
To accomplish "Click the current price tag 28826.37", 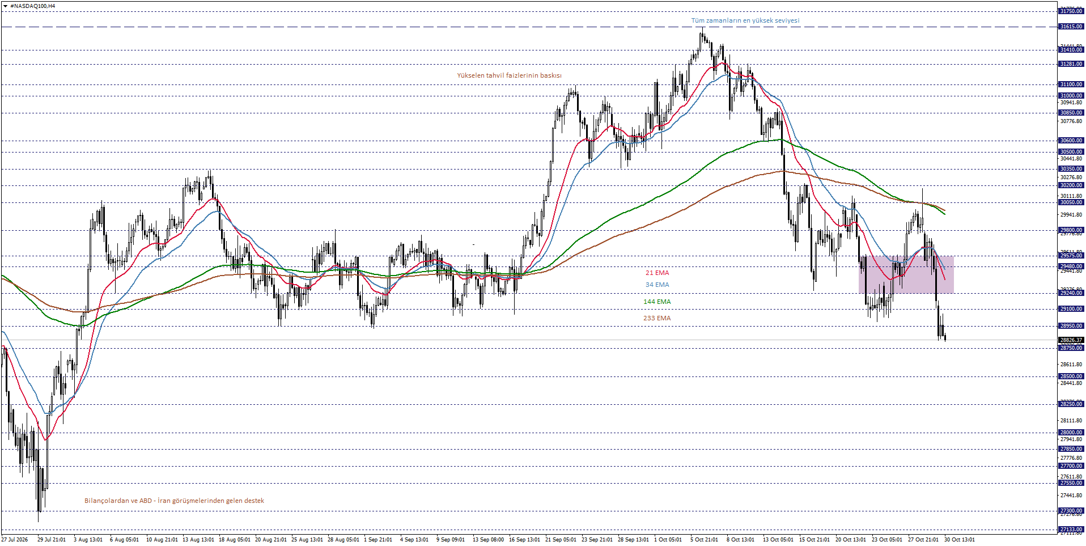I will [1071, 340].
